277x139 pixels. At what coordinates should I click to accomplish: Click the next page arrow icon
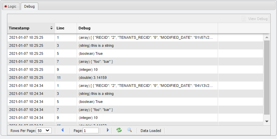pyautogui.click(x=108, y=130)
